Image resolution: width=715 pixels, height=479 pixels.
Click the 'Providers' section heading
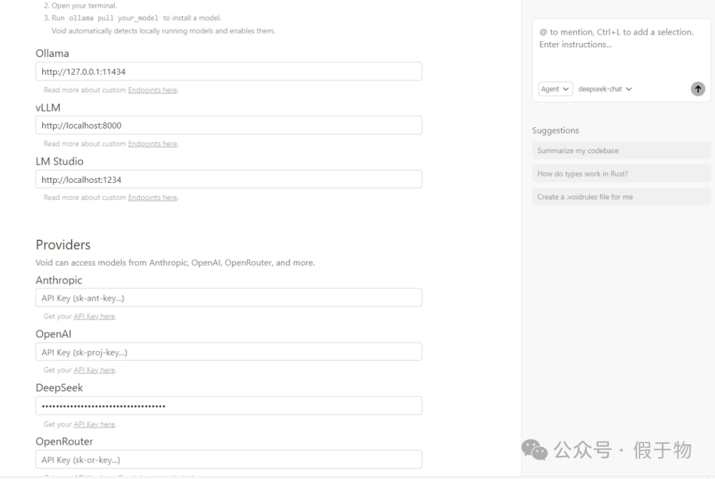pyautogui.click(x=63, y=245)
